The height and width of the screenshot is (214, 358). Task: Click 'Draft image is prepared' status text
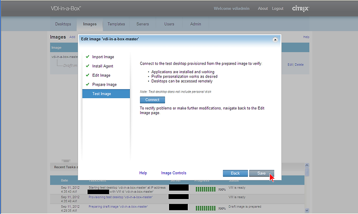tap(245, 207)
